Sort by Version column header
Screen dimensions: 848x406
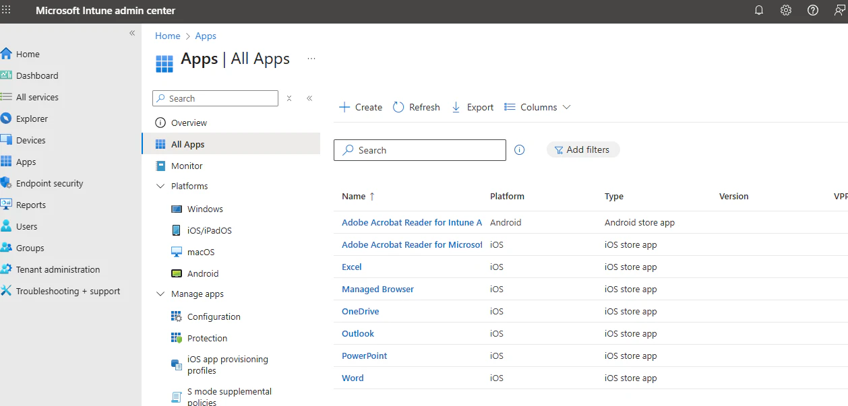[734, 197]
